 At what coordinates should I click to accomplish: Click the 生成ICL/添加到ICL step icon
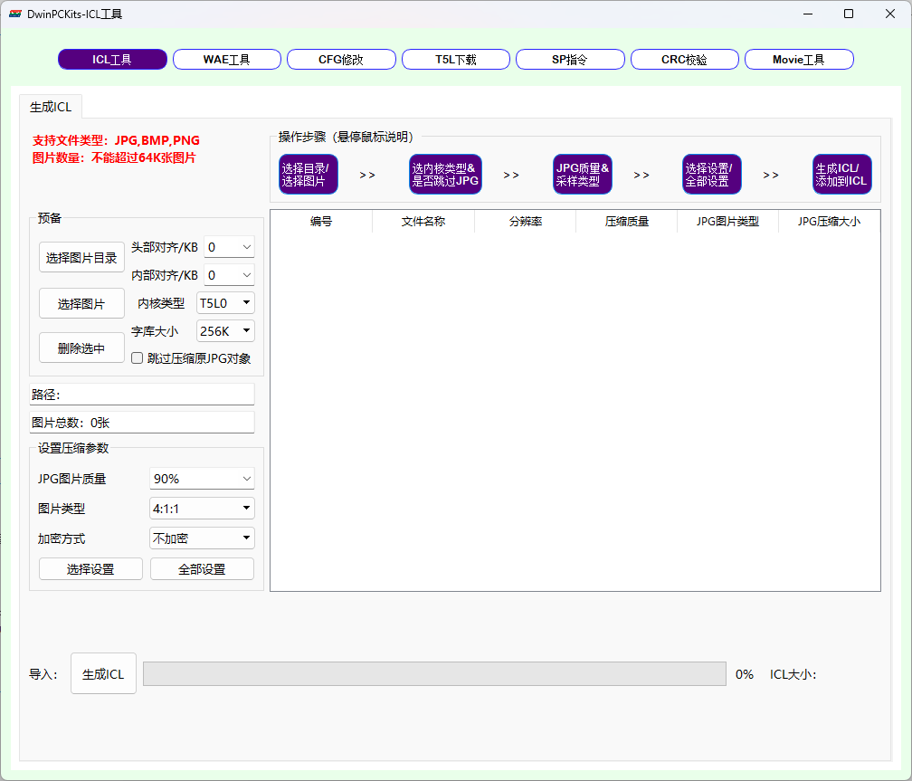point(841,174)
